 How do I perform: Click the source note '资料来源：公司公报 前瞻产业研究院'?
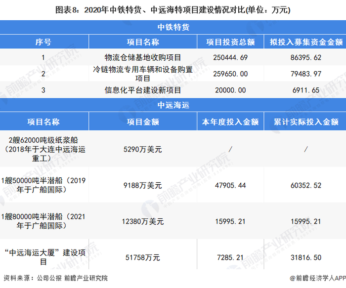55,278
